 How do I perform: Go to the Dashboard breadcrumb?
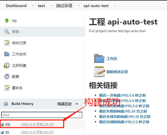pyautogui.click(x=16, y=6)
